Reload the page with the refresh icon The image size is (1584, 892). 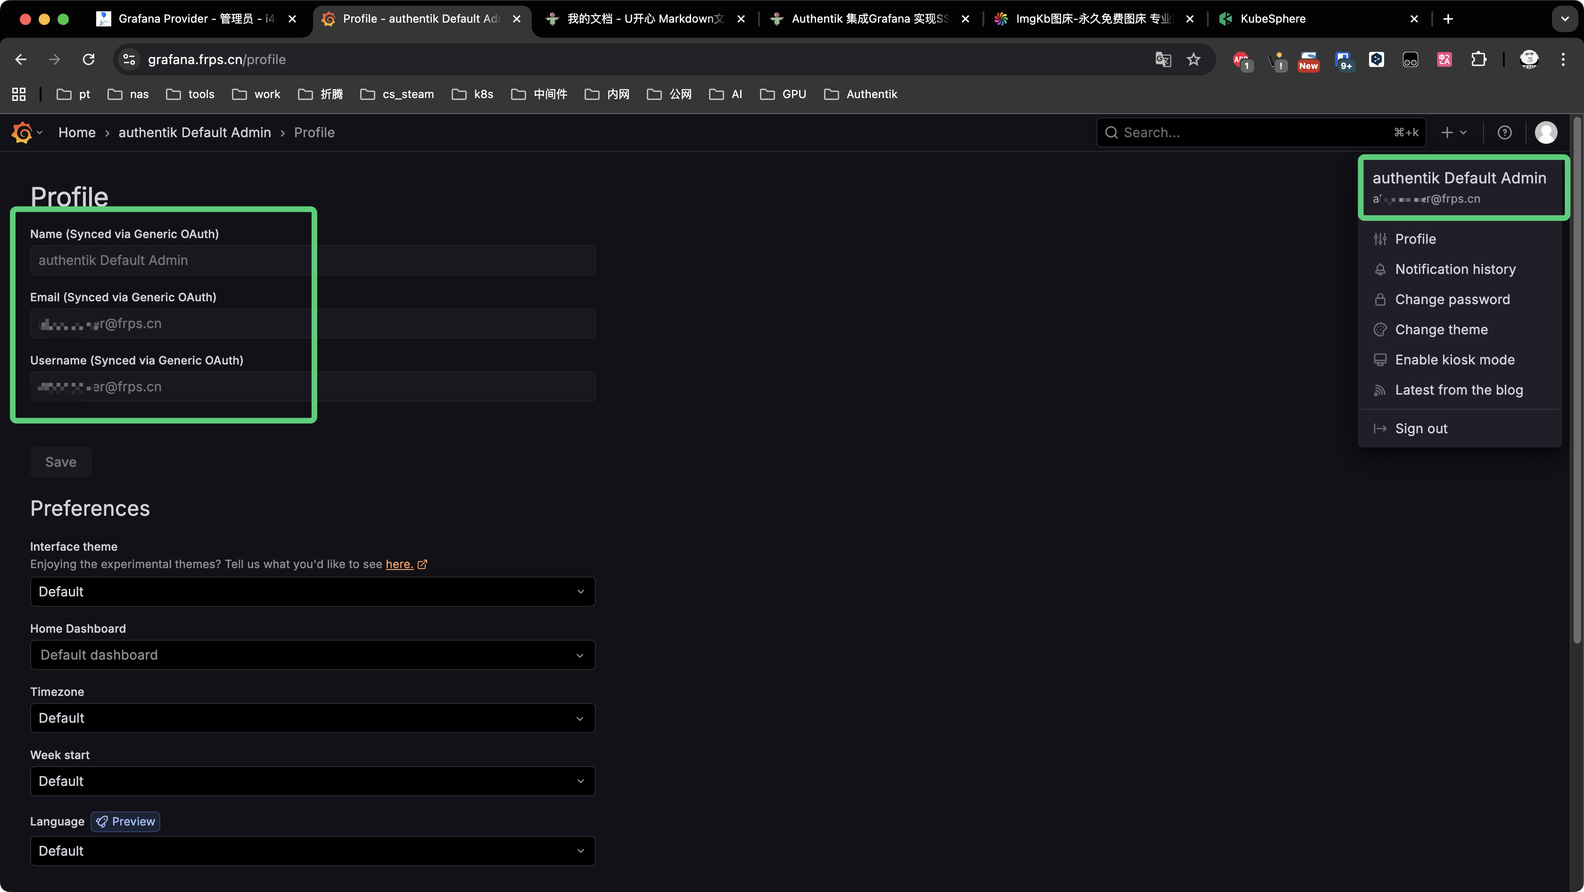pyautogui.click(x=89, y=59)
